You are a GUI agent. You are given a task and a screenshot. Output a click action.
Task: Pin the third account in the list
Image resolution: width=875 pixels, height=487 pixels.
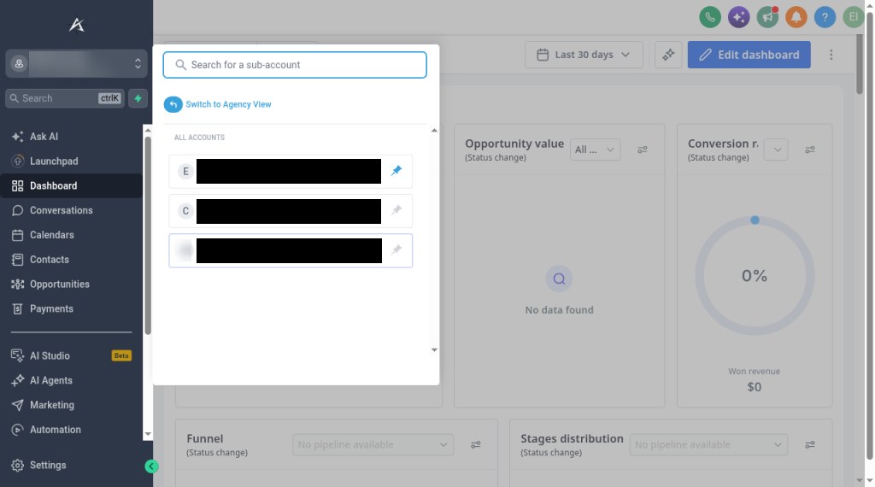click(396, 250)
